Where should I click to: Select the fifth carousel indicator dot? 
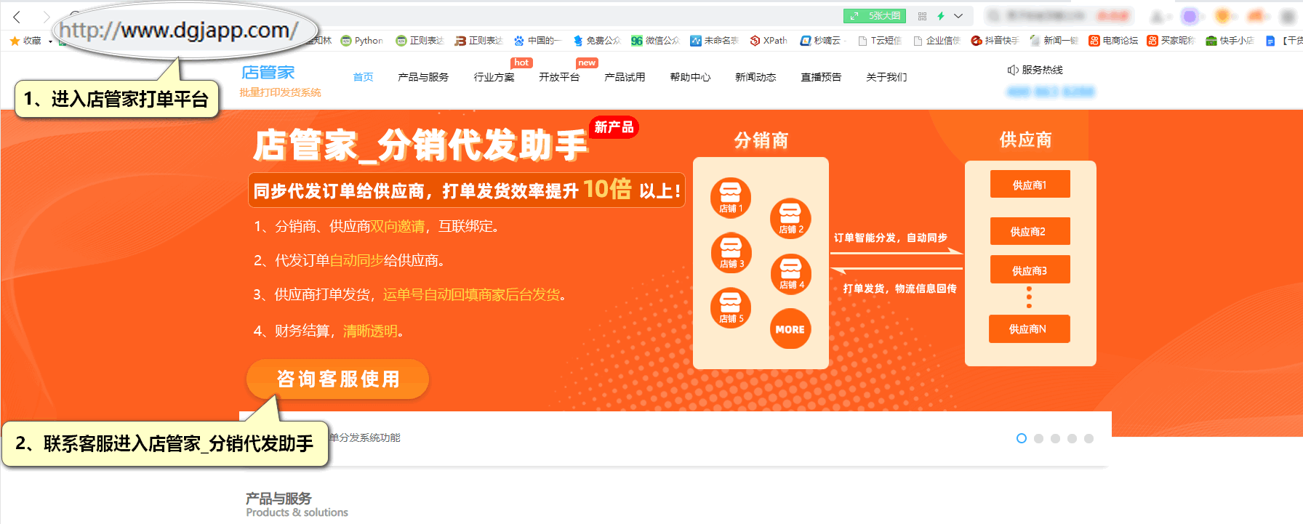[x=1088, y=438]
